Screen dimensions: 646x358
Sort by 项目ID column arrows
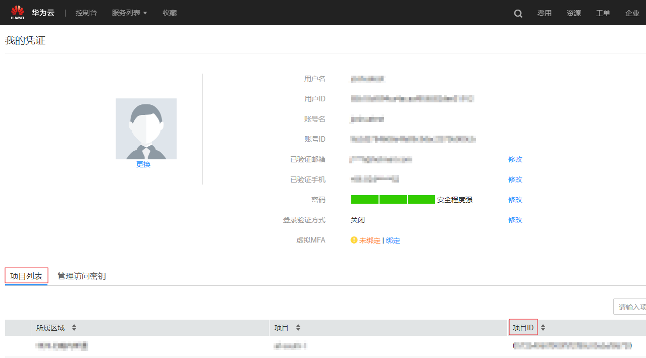(543, 328)
